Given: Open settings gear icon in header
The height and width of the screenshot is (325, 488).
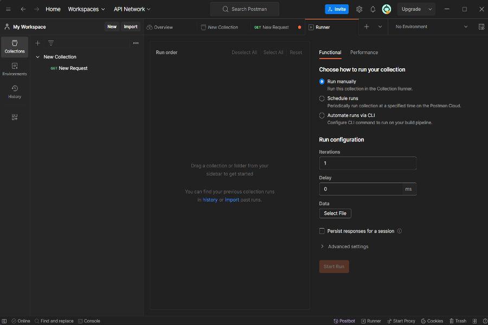Looking at the screenshot, I should point(359,9).
